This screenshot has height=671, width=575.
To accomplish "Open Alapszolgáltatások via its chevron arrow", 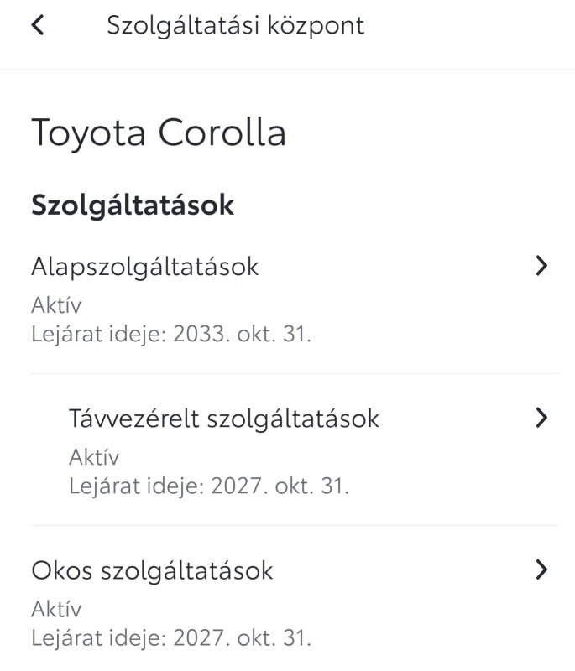I will (541, 267).
